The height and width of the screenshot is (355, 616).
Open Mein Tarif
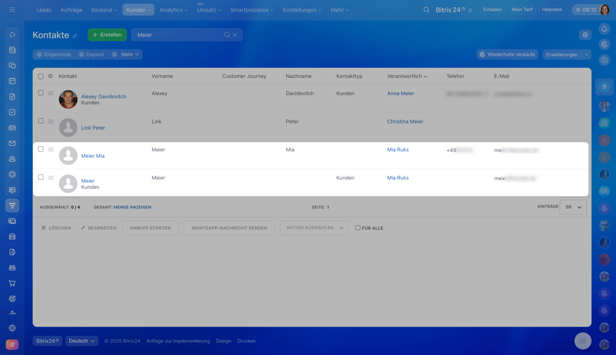coord(522,10)
